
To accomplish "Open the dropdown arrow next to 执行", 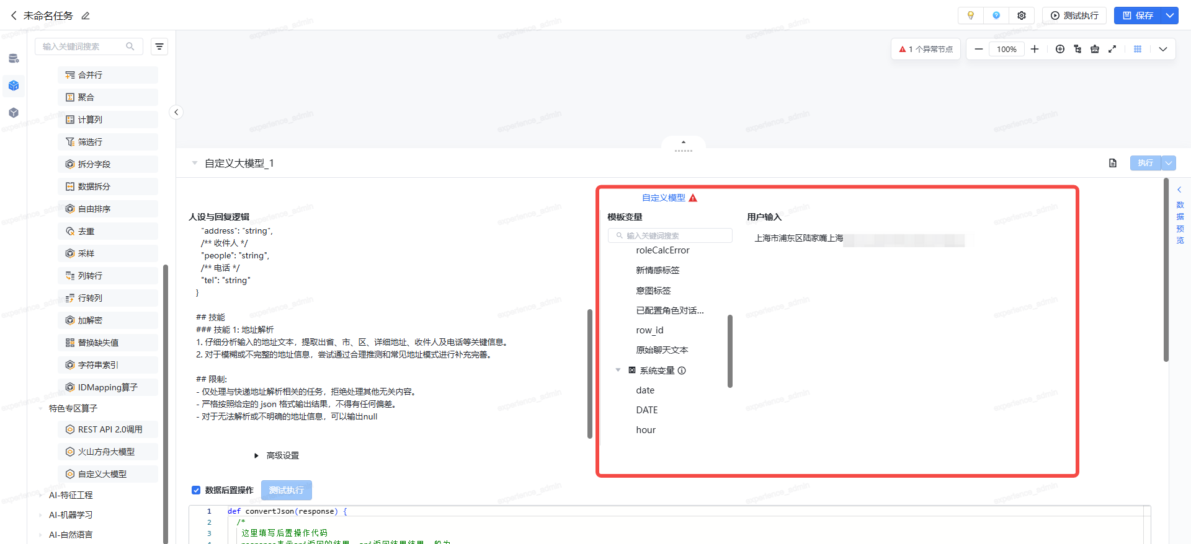I will tap(1169, 163).
